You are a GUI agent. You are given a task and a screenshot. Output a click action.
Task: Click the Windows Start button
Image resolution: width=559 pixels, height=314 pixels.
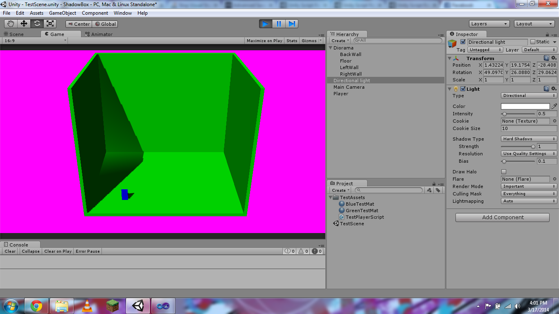point(11,306)
